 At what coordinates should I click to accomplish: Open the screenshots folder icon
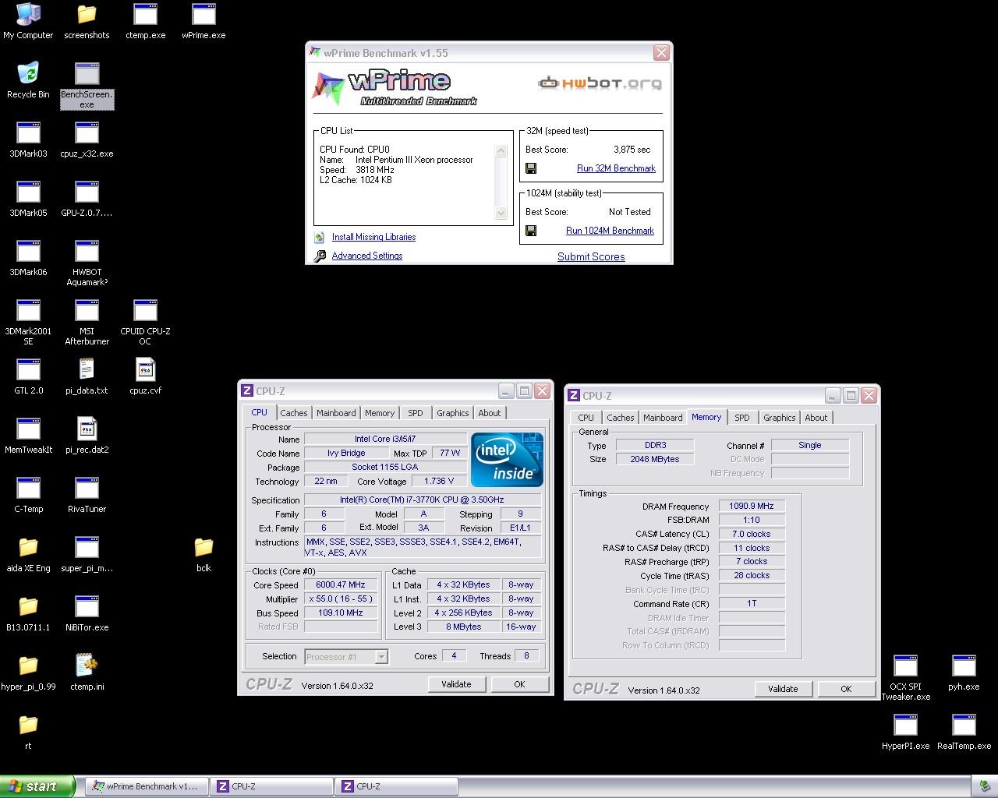point(87,21)
